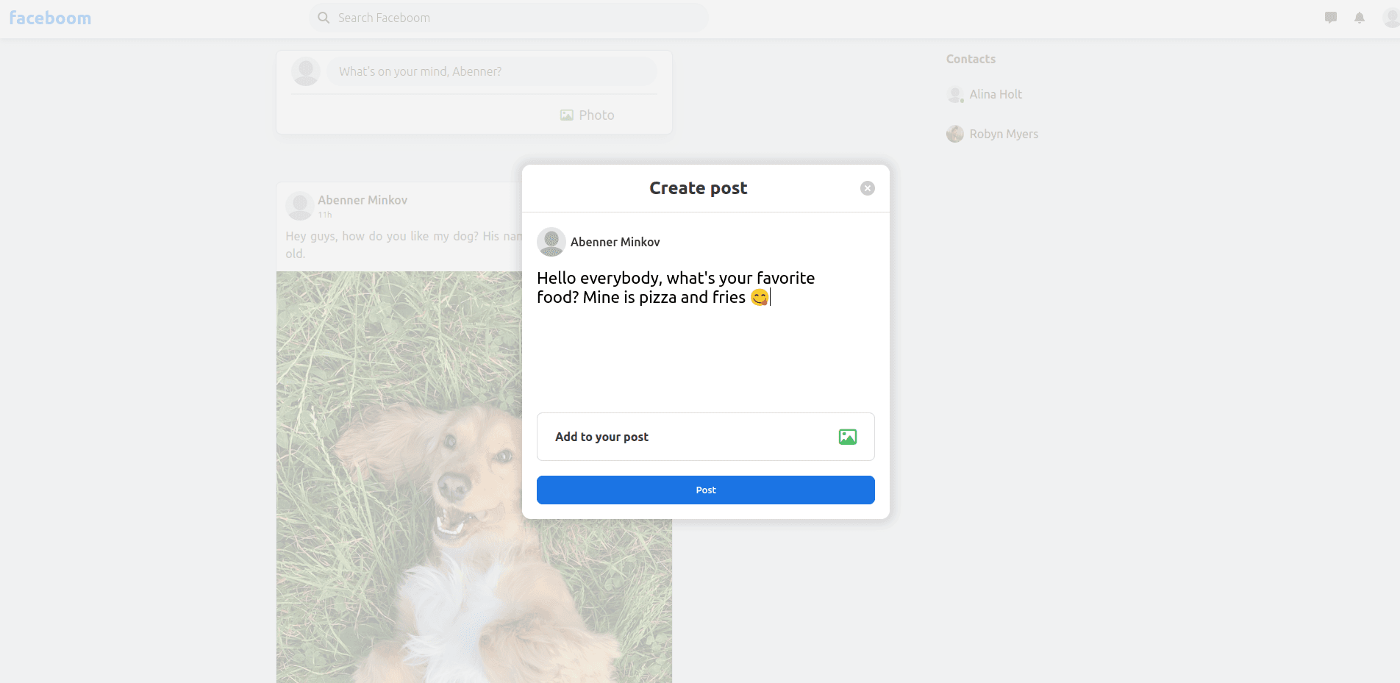Screen dimensions: 1400x683
Task: Click the dog post caption text
Action: coord(404,245)
